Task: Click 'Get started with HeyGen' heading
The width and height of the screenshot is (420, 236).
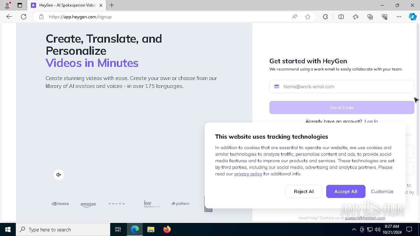Action: pos(308,61)
